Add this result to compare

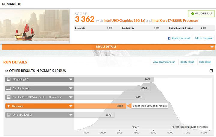click(203, 38)
